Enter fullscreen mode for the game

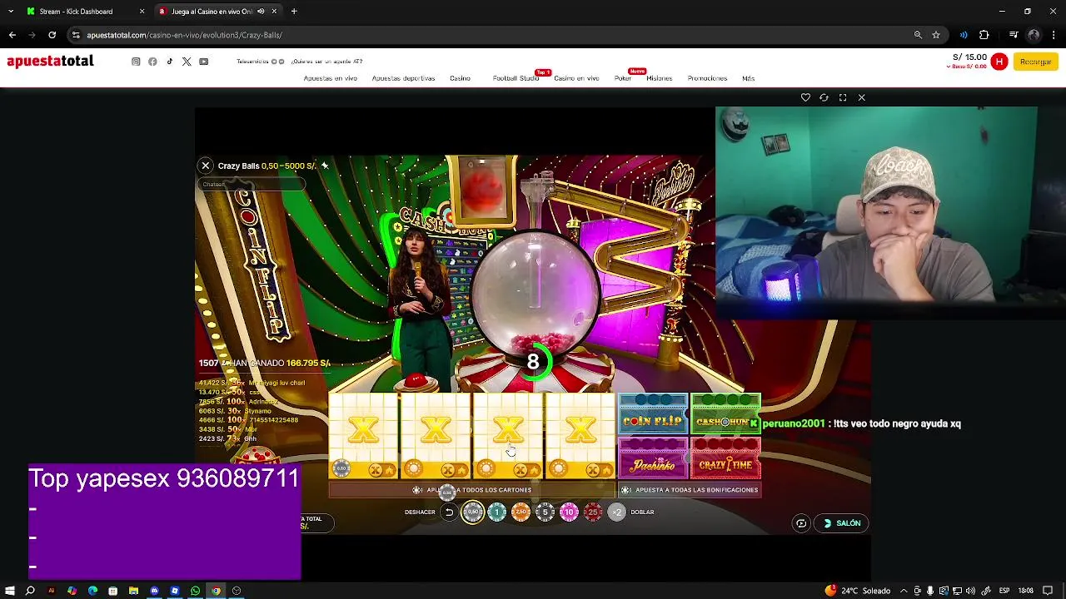pyautogui.click(x=843, y=97)
